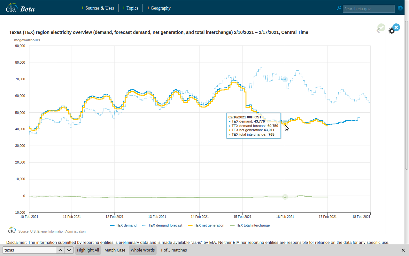
Task: Click the blue search go arrow
Action: pos(400,8)
